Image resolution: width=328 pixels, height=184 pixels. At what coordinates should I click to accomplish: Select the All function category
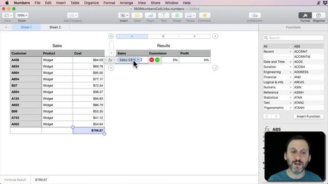tap(278, 47)
